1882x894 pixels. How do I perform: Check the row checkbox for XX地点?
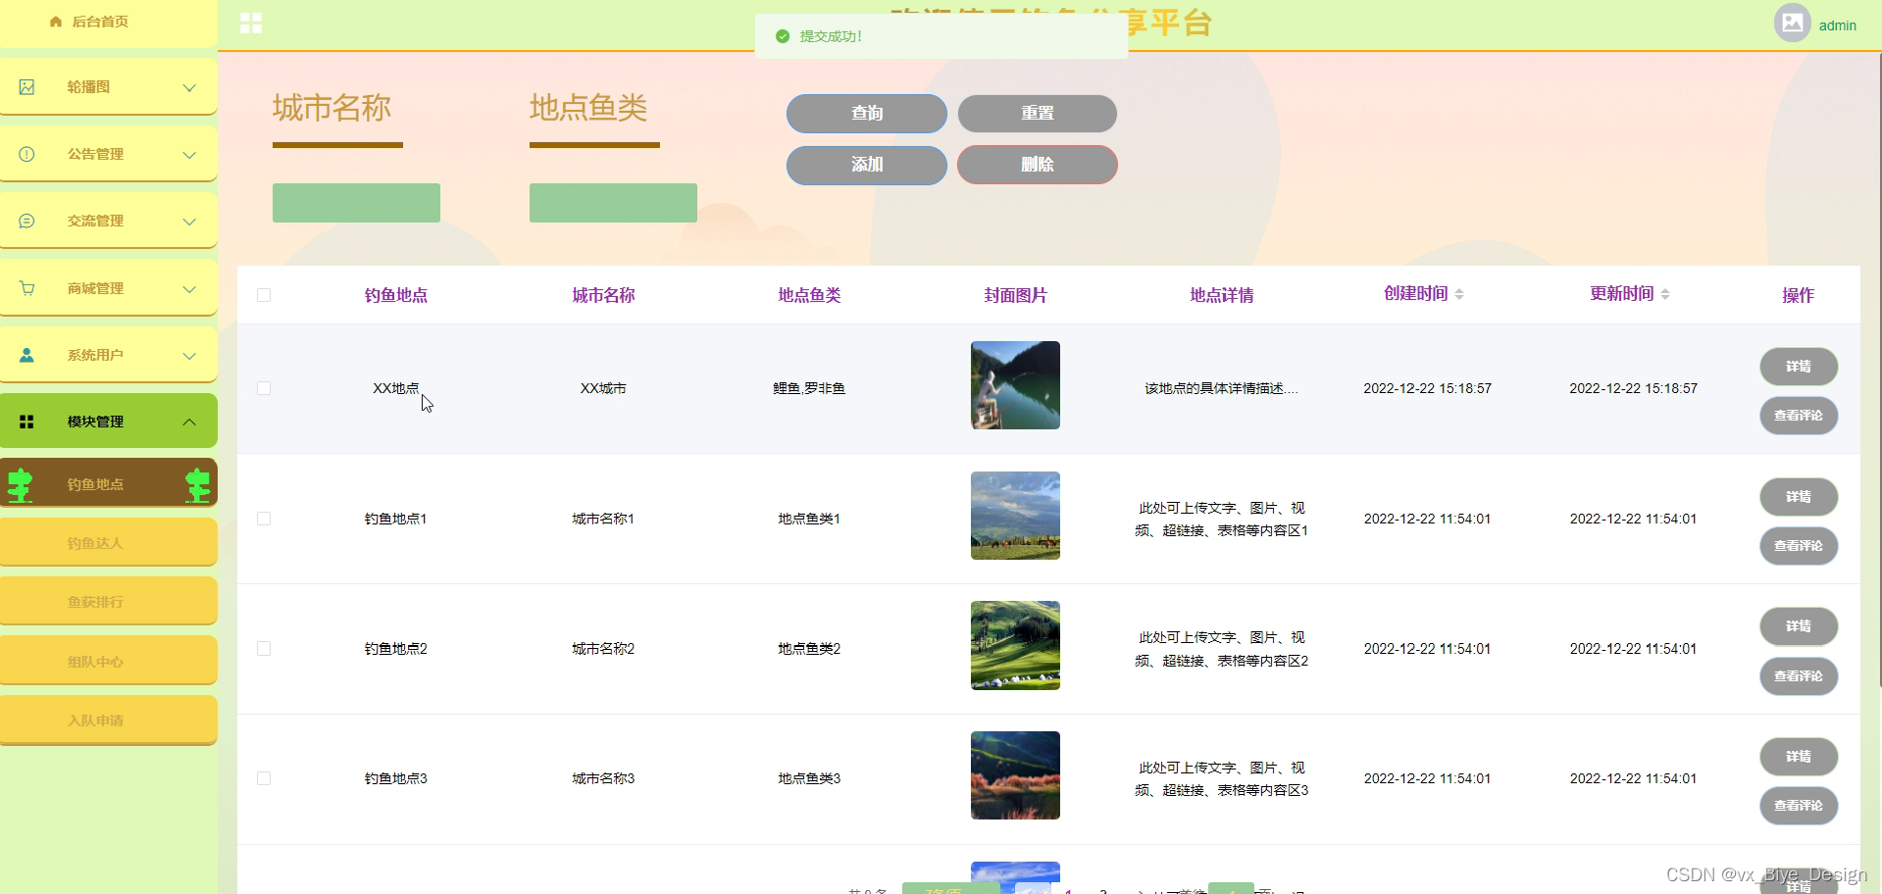coord(264,388)
